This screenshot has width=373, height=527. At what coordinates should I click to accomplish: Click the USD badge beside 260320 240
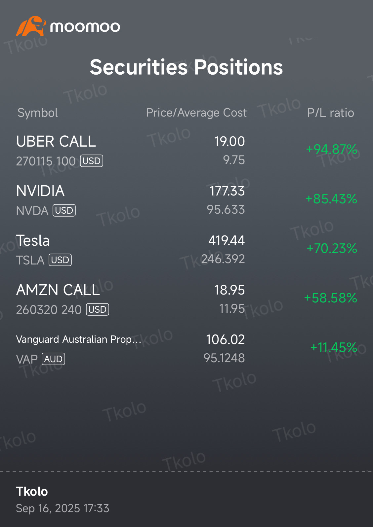click(x=98, y=310)
